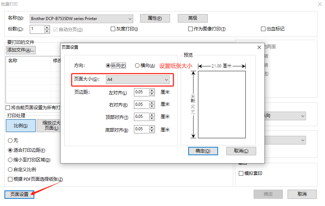Click 确定 in the page setup dialog
Screen dimensions: 325x206
click(x=203, y=151)
